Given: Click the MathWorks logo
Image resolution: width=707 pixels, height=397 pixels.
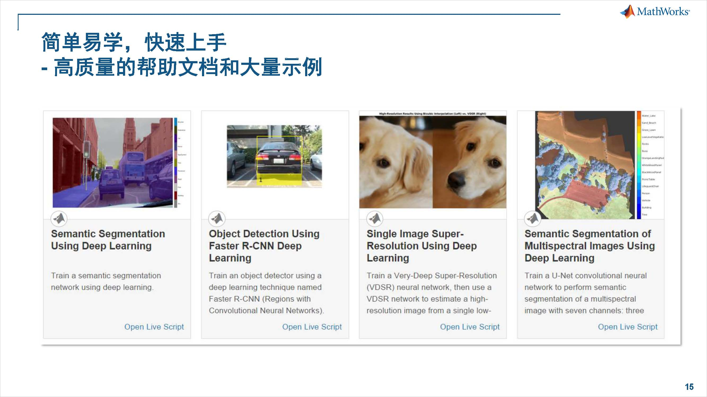Looking at the screenshot, I should point(655,11).
